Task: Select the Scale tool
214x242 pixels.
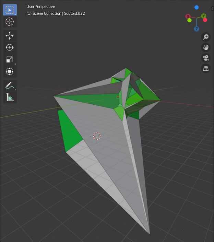Action: point(10,59)
